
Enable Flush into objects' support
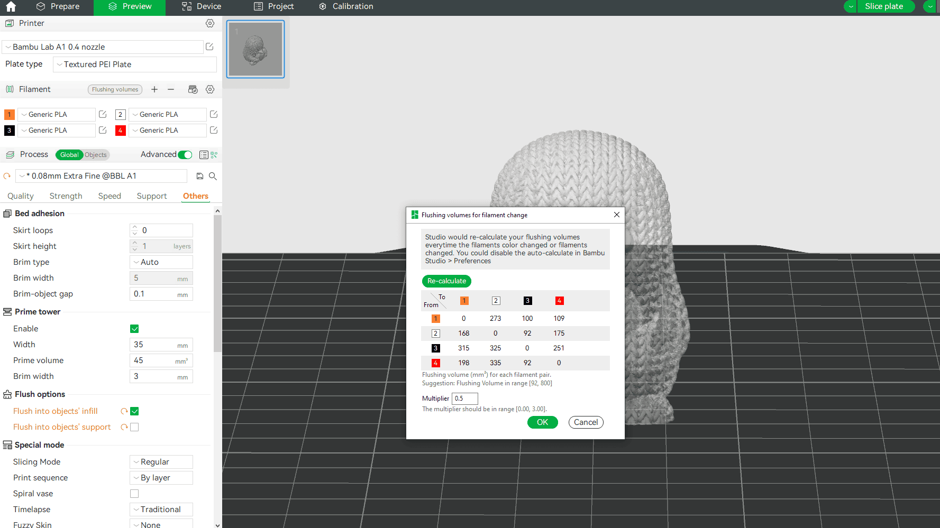tap(134, 427)
